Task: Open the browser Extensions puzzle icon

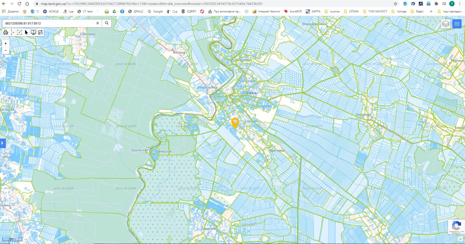Action: [x=436, y=4]
